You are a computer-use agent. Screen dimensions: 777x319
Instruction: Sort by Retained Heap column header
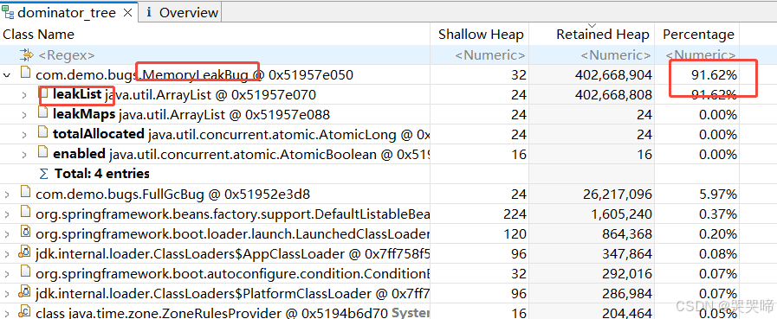[603, 34]
